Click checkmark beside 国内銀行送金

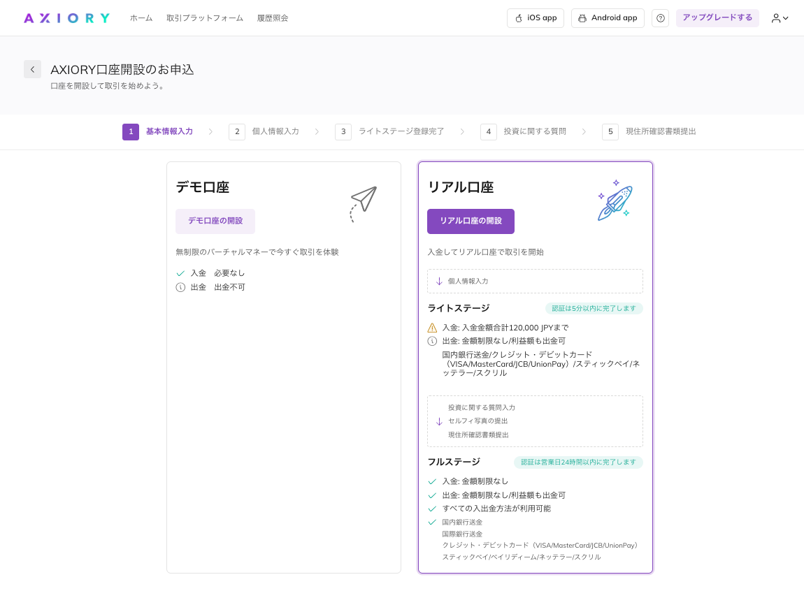(x=432, y=523)
